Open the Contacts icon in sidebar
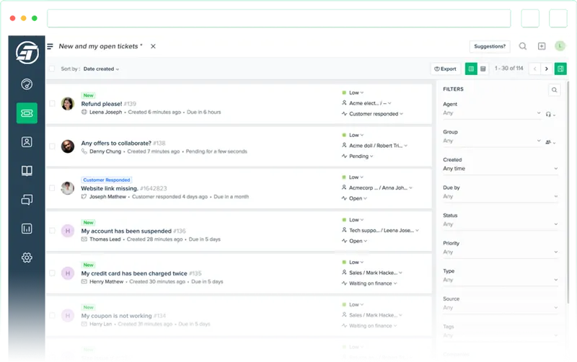This screenshot has height=362, width=577. 27,141
